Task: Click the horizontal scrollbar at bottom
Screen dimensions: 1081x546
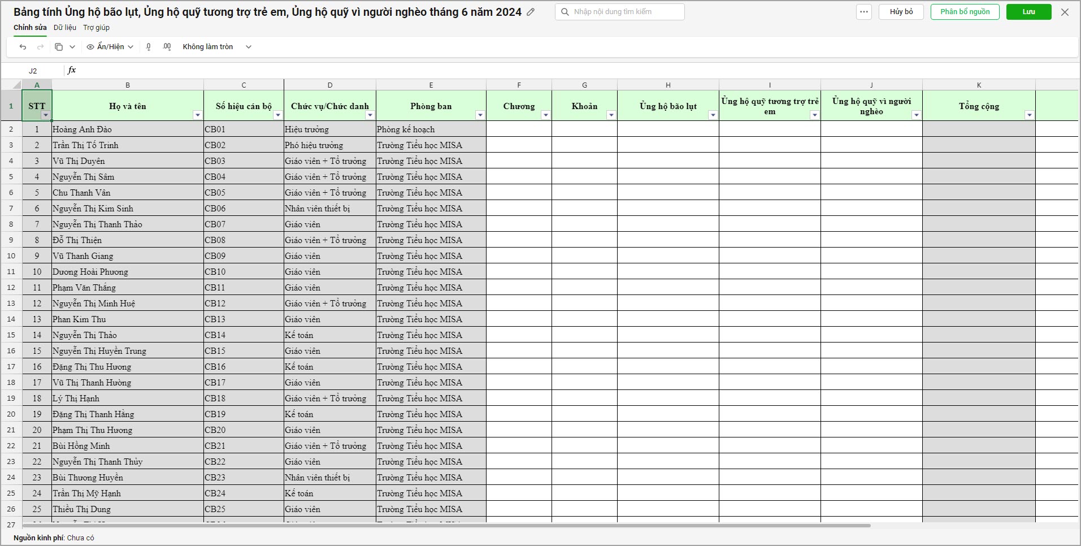Action: coord(446,526)
